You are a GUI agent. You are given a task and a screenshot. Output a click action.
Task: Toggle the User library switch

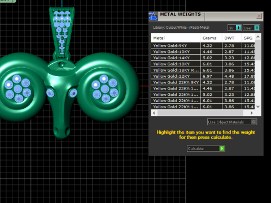click(251, 28)
